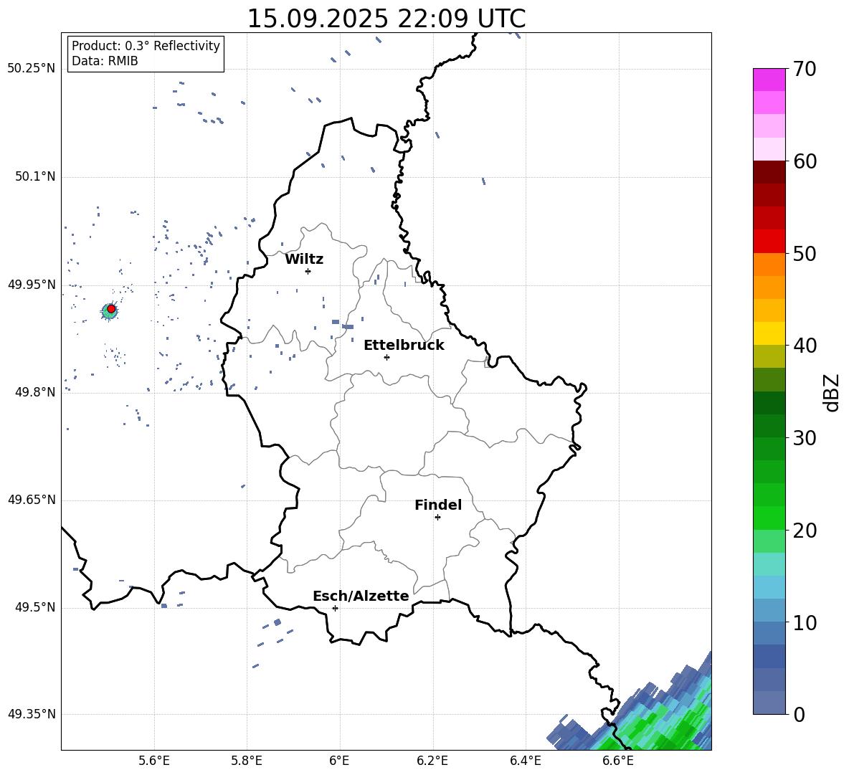849x775 pixels.
Task: Click the red radar site marker
Action: [111, 309]
